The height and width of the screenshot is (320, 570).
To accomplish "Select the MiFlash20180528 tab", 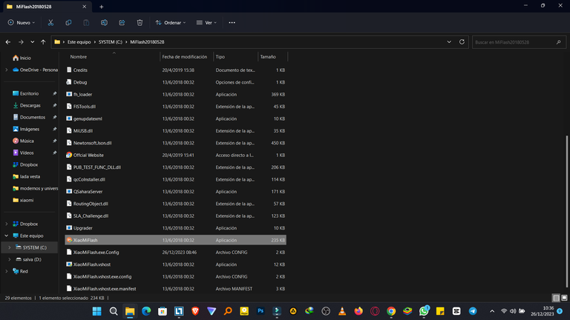I will (46, 7).
